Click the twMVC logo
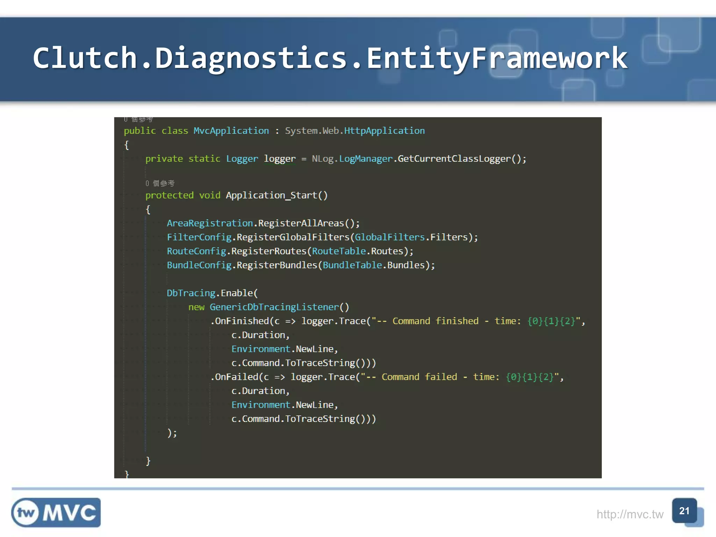This screenshot has height=537, width=716. point(56,513)
